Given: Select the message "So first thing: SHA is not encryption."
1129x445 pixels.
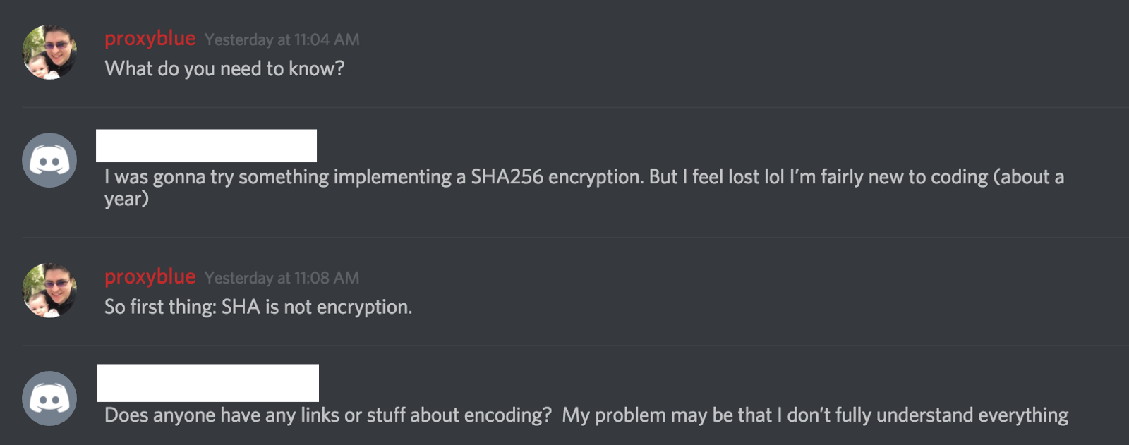Looking at the screenshot, I should [258, 307].
